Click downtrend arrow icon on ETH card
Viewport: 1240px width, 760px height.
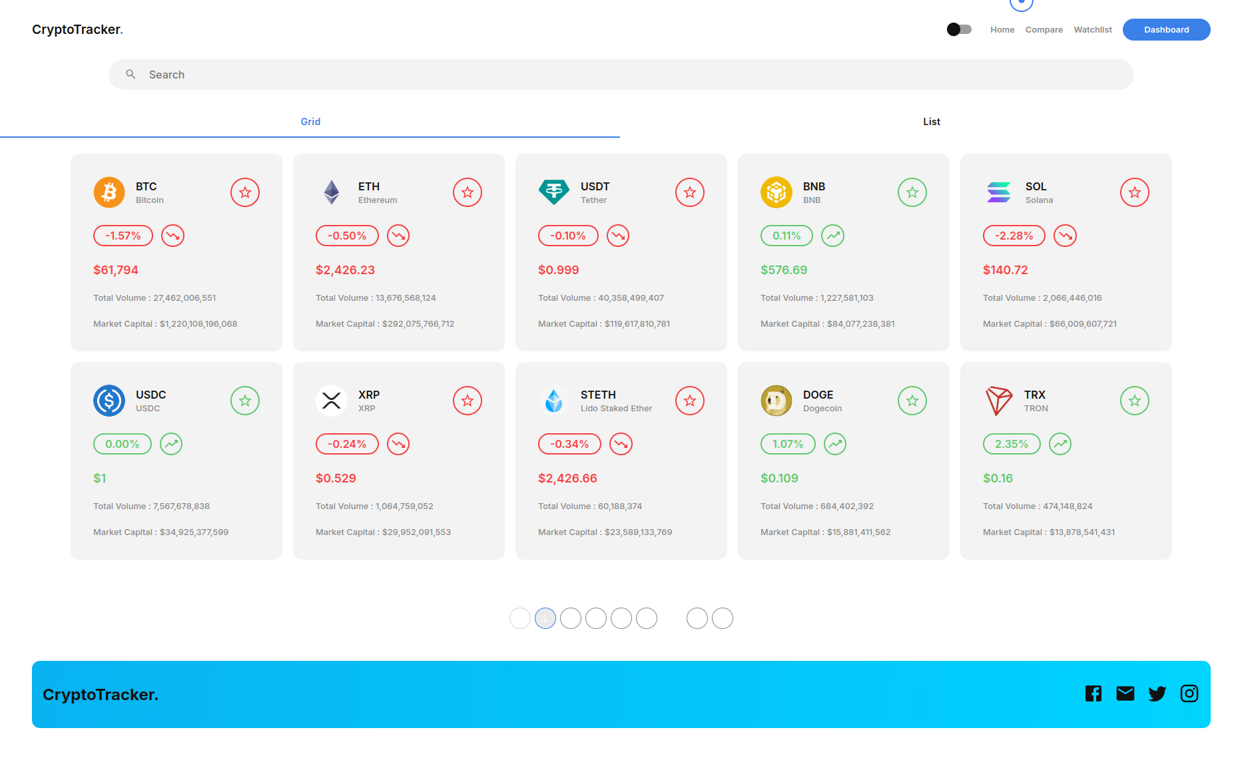pos(398,236)
